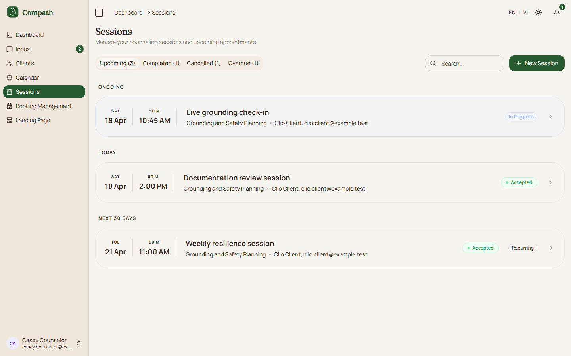The image size is (571, 356).
Task: Open Booking Management page
Action: point(44,106)
